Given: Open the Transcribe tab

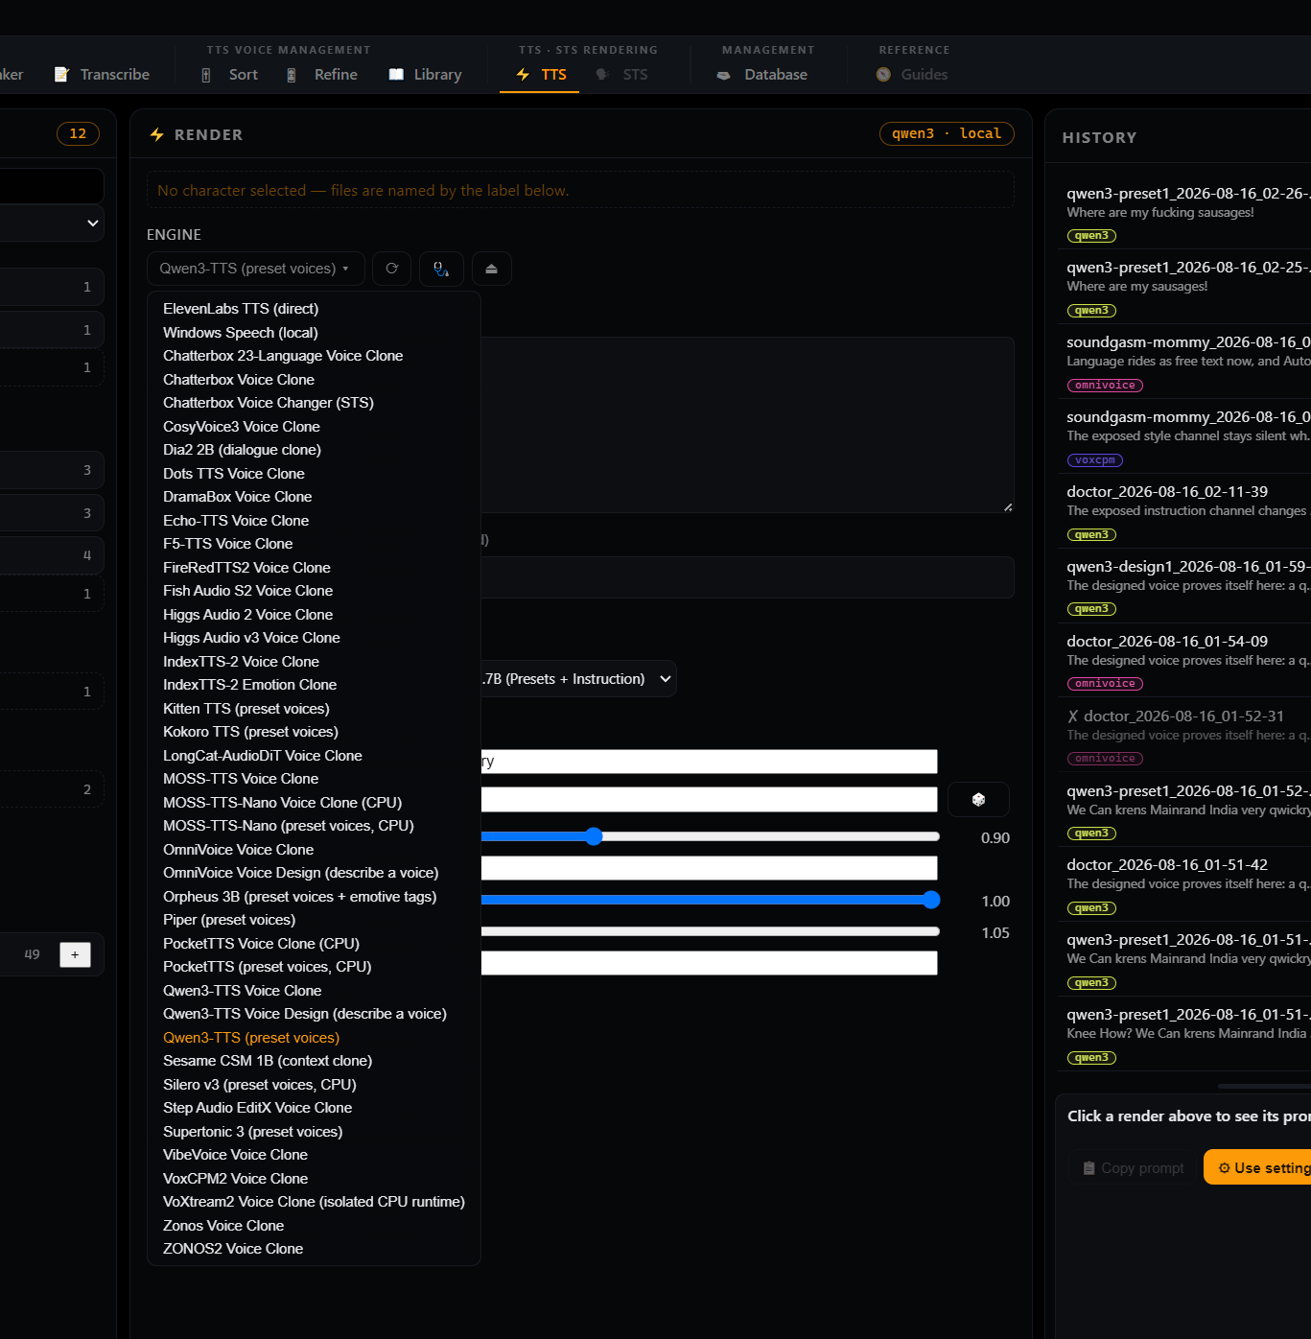Looking at the screenshot, I should 103,75.
